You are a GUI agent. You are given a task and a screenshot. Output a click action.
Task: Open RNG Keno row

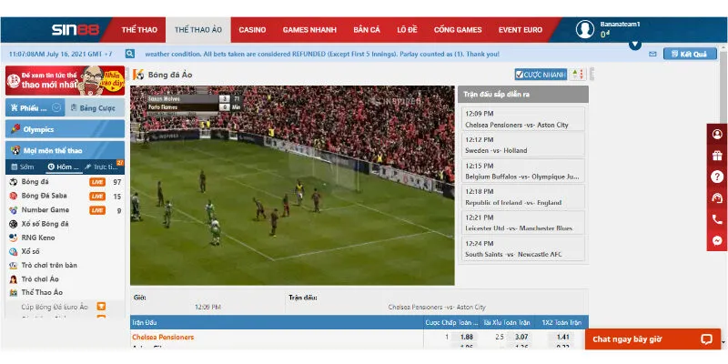tap(65, 238)
